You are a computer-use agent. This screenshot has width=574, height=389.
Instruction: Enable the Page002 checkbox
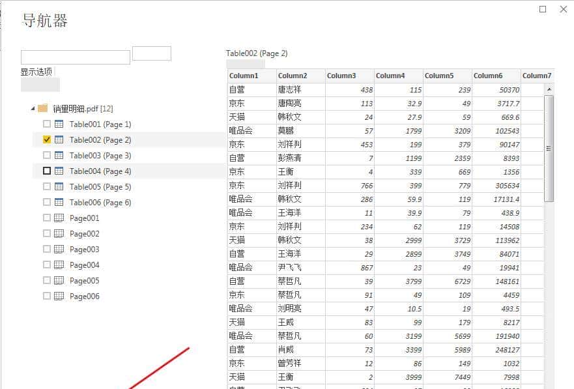tap(46, 233)
